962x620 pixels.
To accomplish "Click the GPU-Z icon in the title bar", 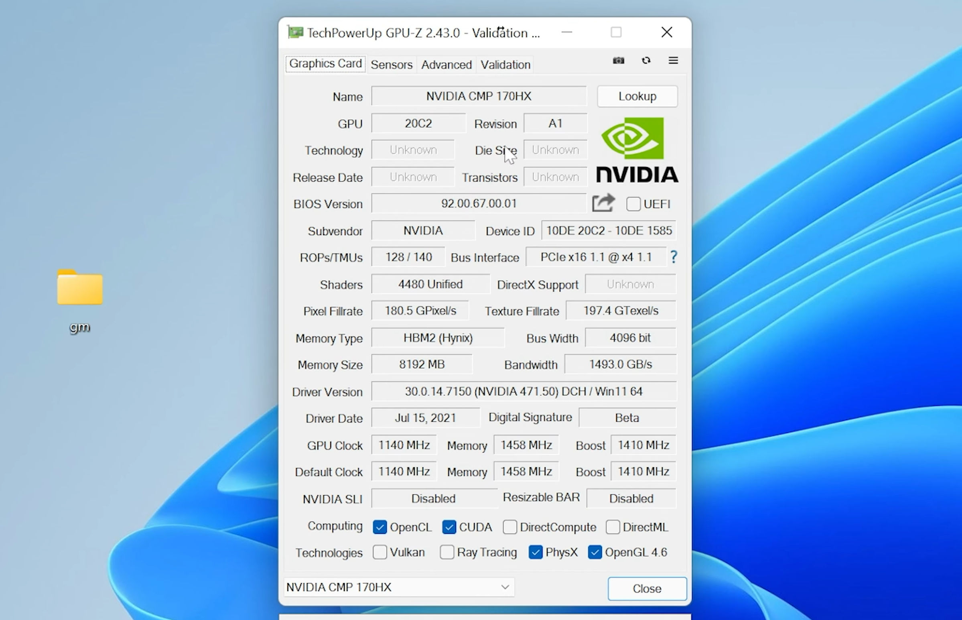I will pos(295,32).
